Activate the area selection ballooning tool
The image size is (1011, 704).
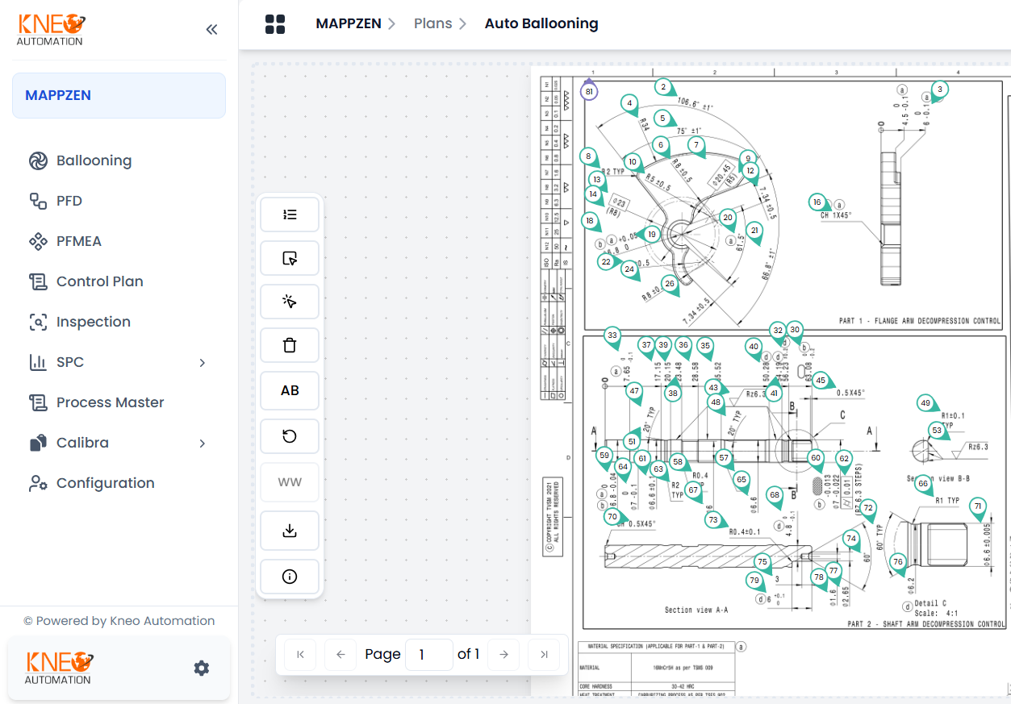click(x=289, y=258)
